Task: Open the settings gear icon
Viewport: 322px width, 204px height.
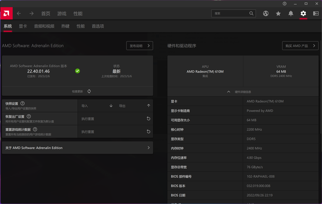Action: 303,13
